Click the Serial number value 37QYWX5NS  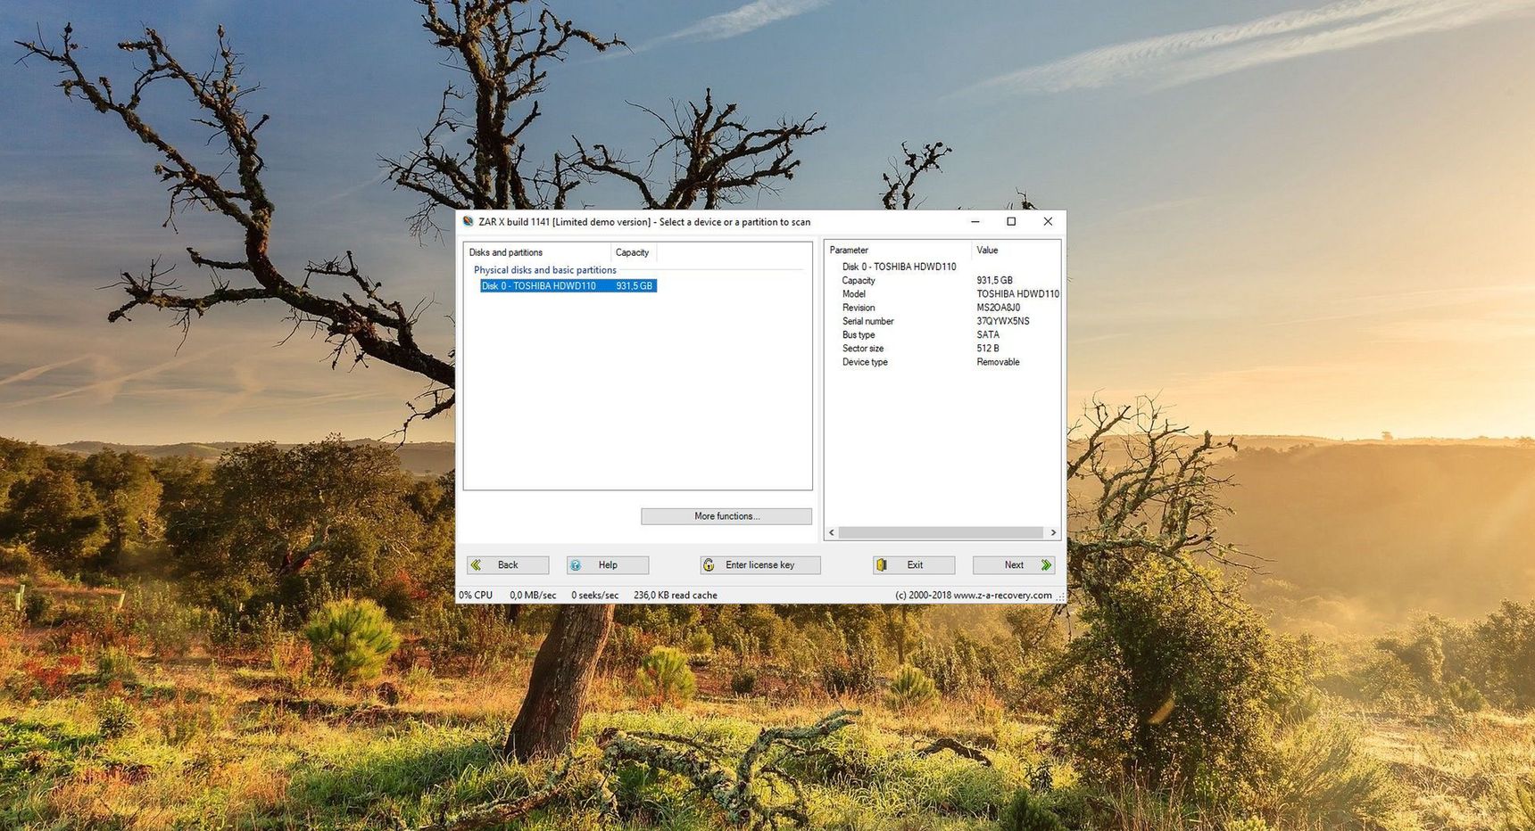click(1003, 321)
